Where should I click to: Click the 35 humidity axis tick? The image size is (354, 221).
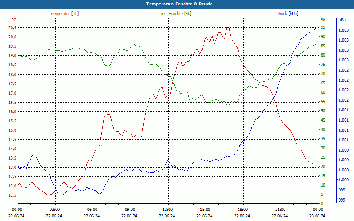click(323, 139)
